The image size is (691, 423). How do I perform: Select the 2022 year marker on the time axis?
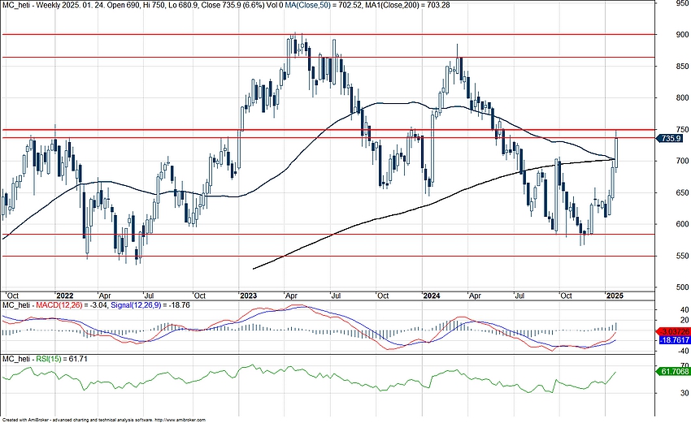click(x=64, y=296)
